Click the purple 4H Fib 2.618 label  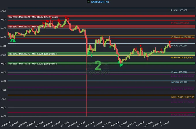click(182, 89)
